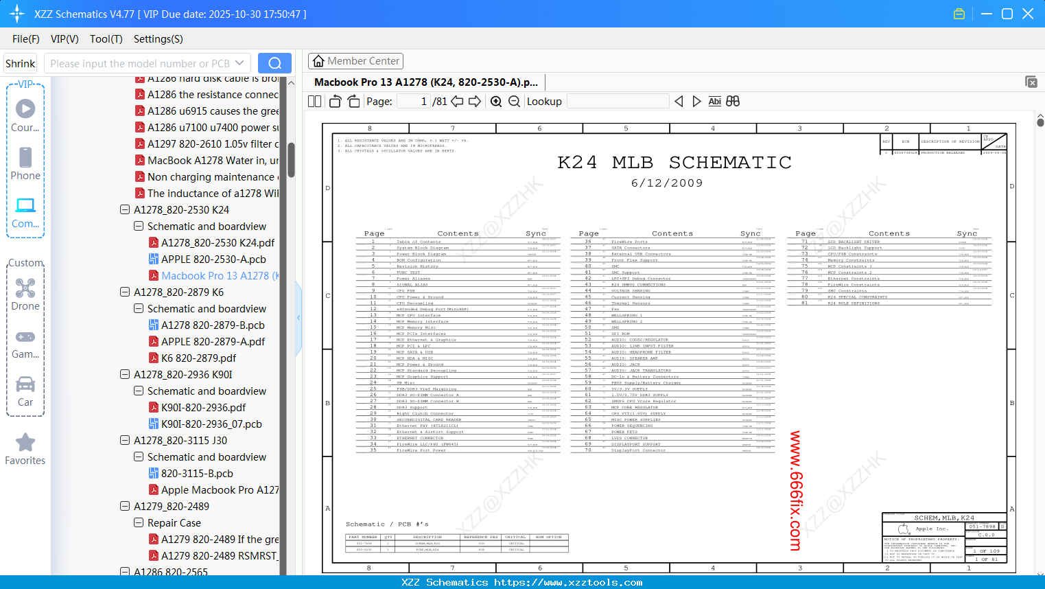Collapse the A1278_820-2530 K24 tree node
The width and height of the screenshot is (1045, 589).
click(125, 210)
